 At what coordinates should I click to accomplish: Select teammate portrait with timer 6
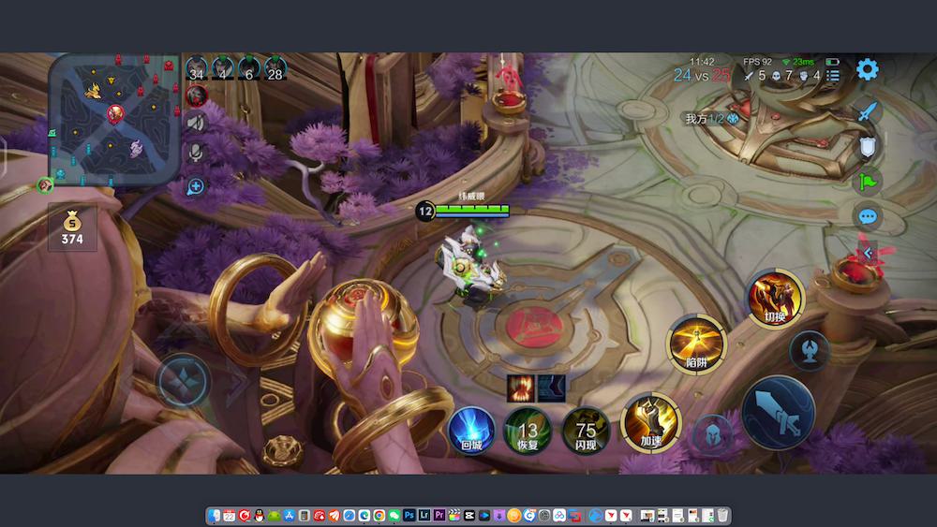coord(249,68)
